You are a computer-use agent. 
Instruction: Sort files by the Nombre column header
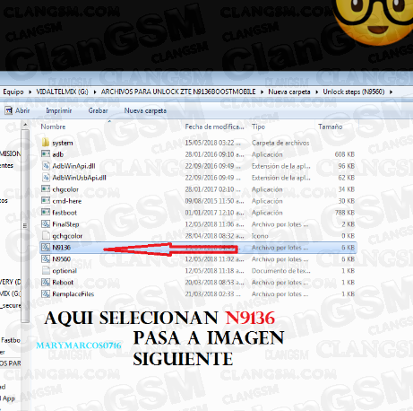point(53,127)
